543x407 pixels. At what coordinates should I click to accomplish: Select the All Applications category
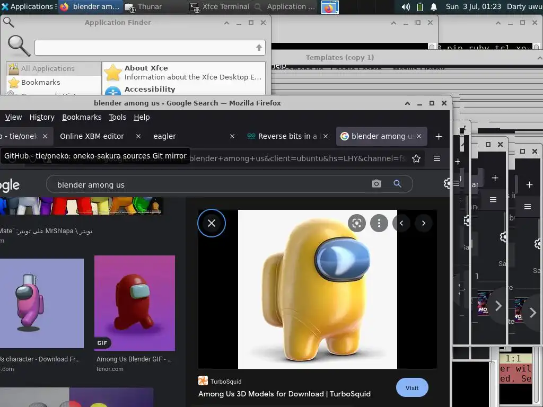pyautogui.click(x=54, y=68)
